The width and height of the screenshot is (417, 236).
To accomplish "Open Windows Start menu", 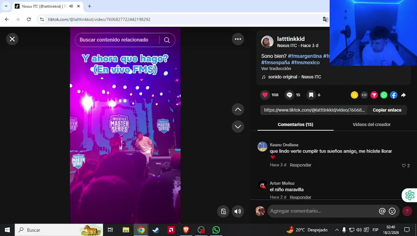I will (x=7, y=230).
